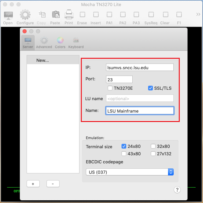
Task: Click the Name field with LSU Mainframe
Action: [x=140, y=111]
